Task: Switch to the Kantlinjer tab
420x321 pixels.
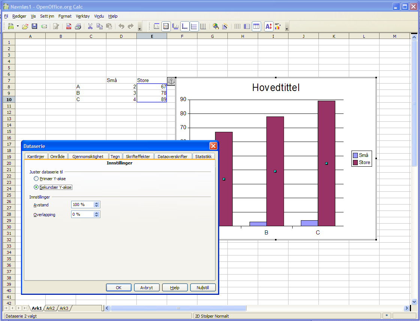Action: [36, 156]
